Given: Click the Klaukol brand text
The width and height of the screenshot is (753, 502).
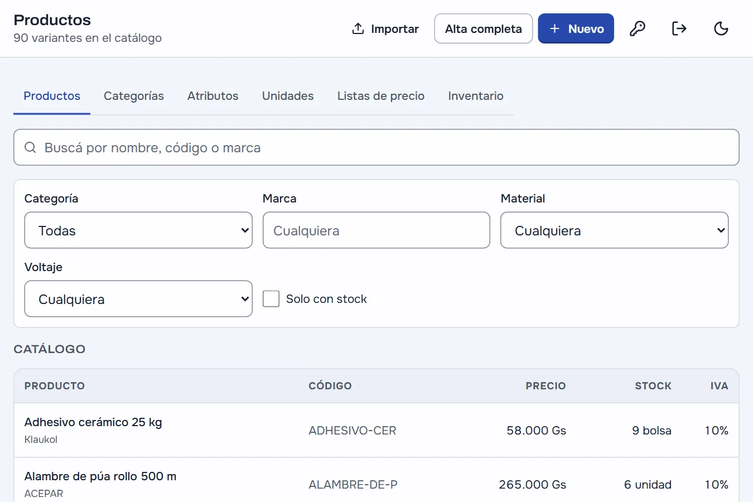Looking at the screenshot, I should (41, 440).
